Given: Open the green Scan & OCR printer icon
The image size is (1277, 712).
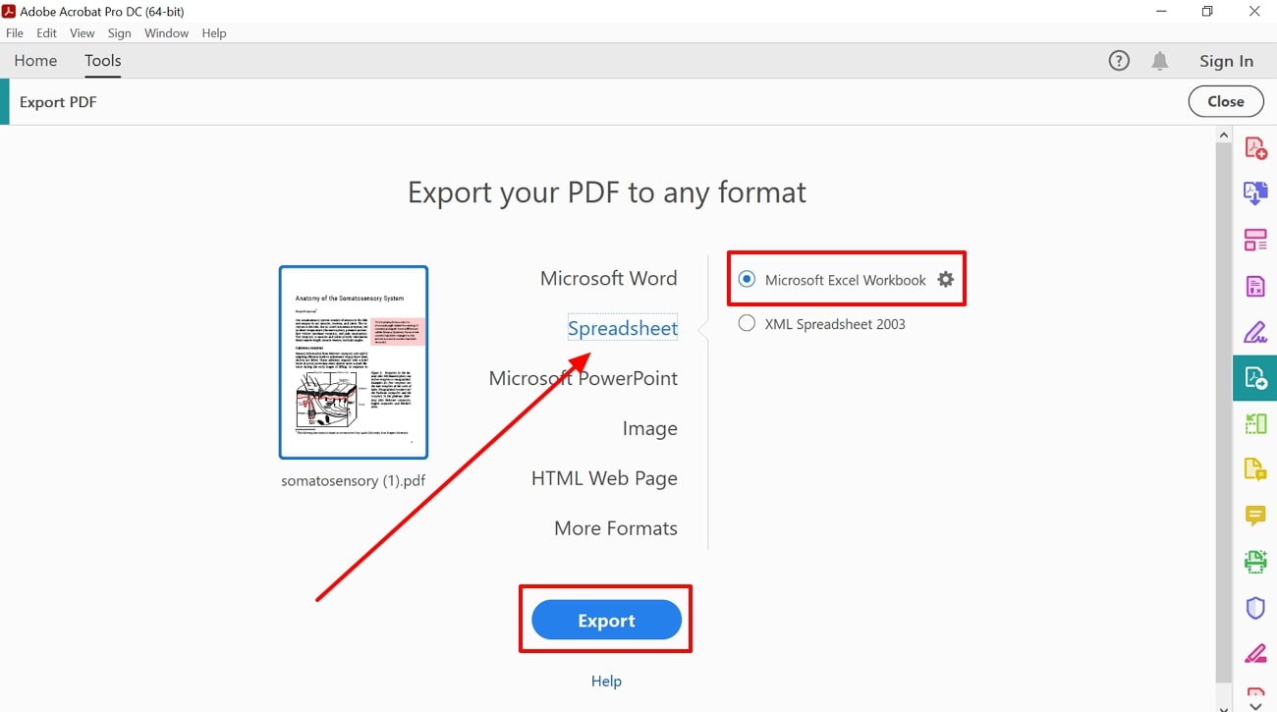Looking at the screenshot, I should point(1255,562).
